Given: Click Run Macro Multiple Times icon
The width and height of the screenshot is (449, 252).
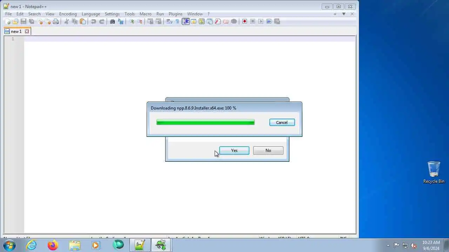Looking at the screenshot, I should point(269,21).
